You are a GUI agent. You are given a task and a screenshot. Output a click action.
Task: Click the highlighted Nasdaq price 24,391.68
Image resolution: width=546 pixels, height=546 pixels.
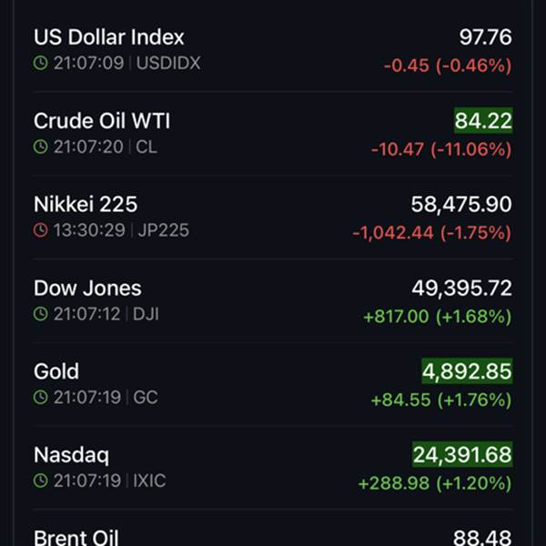pyautogui.click(x=462, y=454)
